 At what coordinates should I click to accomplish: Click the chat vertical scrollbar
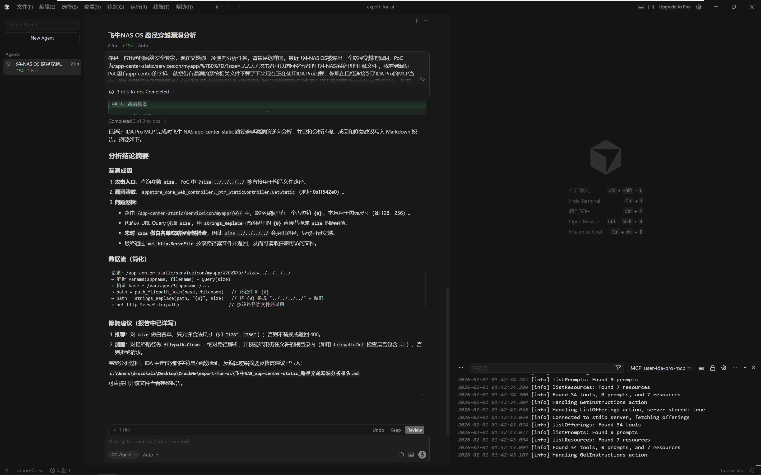pyautogui.click(x=447, y=361)
